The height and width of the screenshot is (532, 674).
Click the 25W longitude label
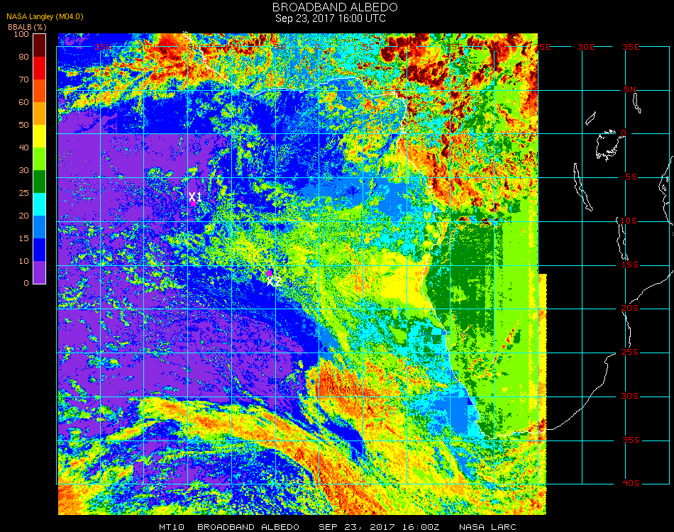[x=103, y=47]
